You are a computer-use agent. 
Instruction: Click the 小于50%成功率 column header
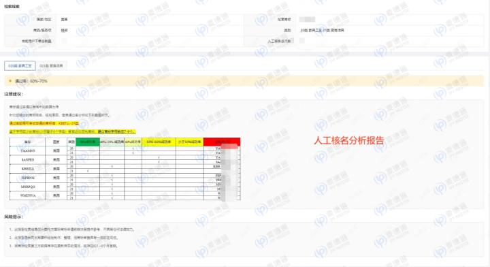coord(189,142)
